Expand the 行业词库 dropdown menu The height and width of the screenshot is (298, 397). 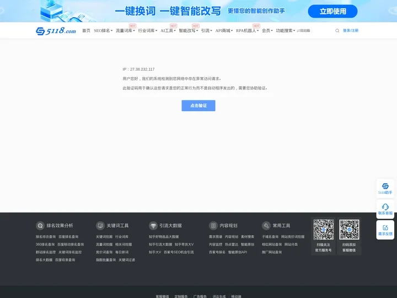tap(148, 31)
